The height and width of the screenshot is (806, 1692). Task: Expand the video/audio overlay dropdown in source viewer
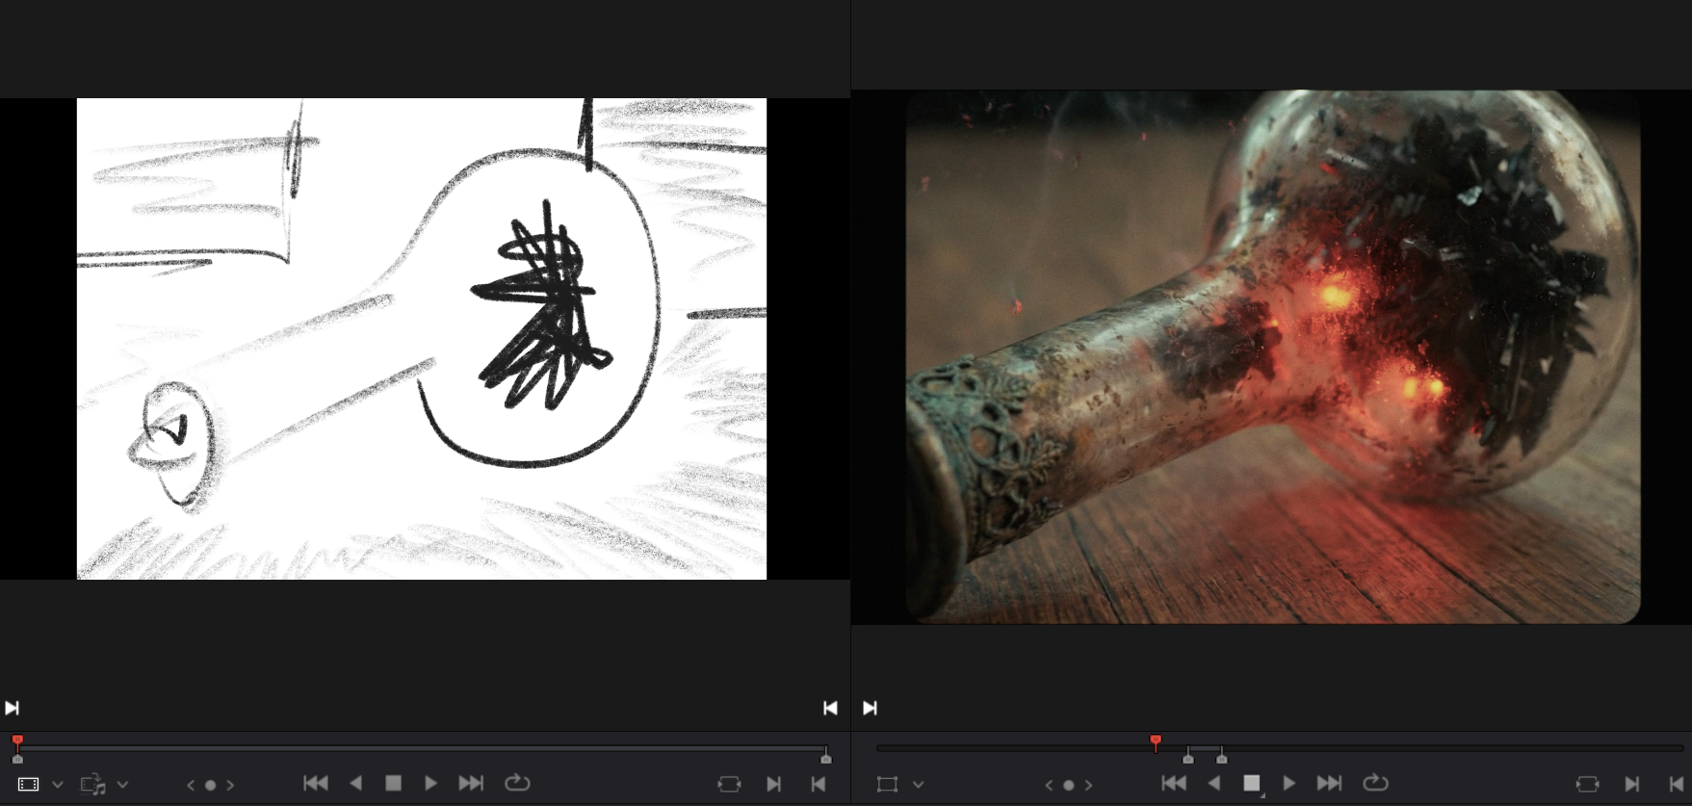[123, 785]
